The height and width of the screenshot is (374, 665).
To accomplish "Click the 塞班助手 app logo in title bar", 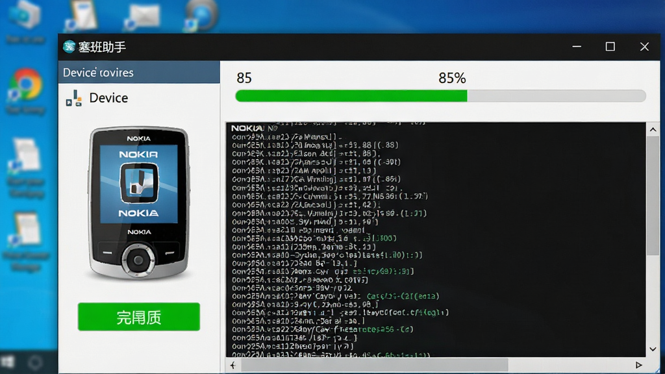I will (69, 47).
